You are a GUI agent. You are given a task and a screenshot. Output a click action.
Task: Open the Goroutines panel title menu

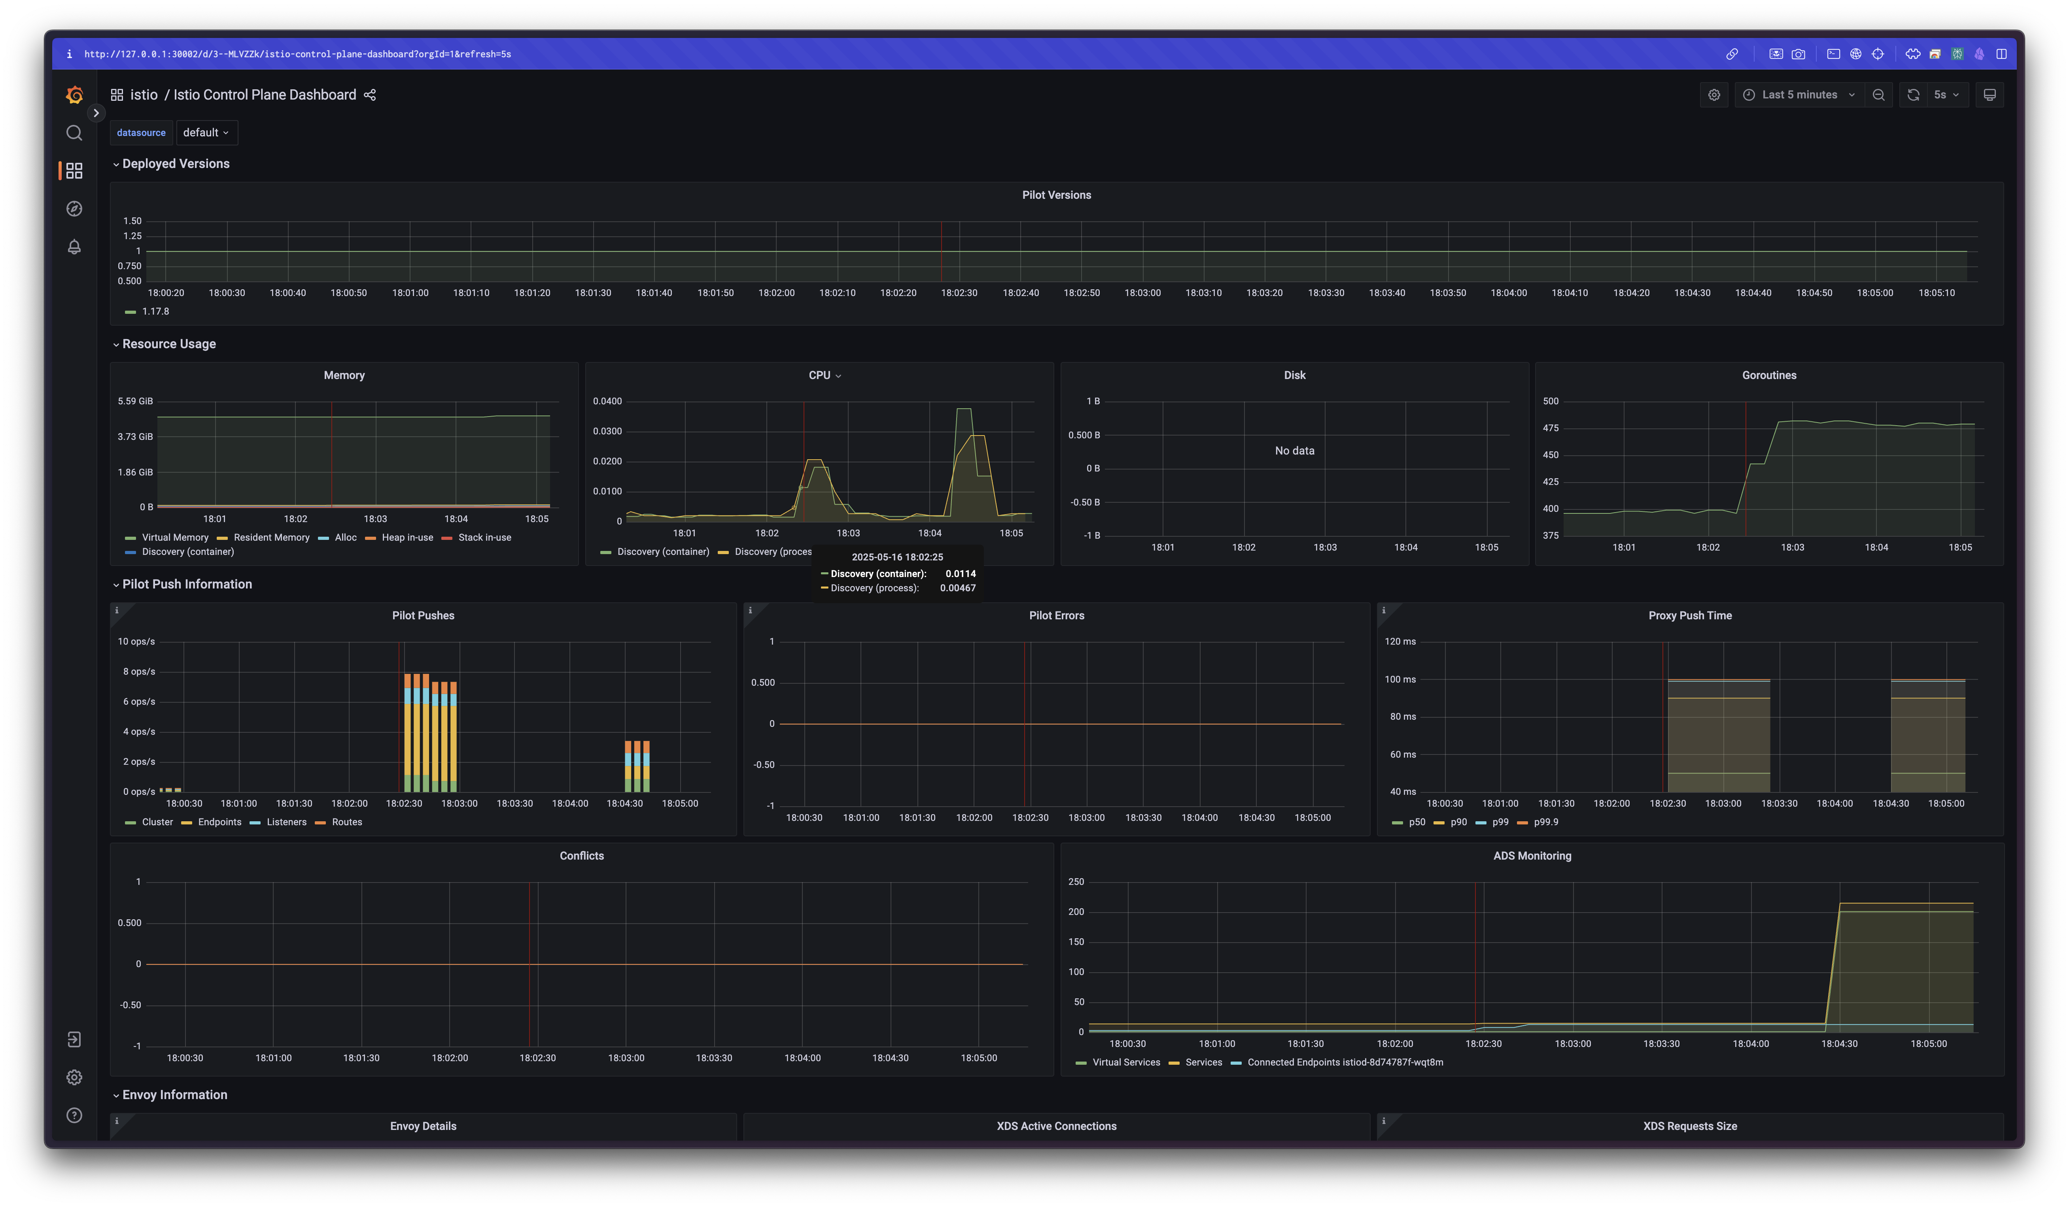(1769, 375)
